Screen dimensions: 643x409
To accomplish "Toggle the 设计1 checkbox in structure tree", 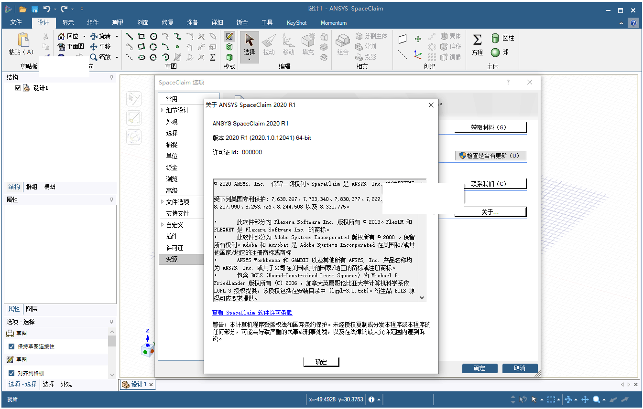I will pyautogui.click(x=18, y=87).
